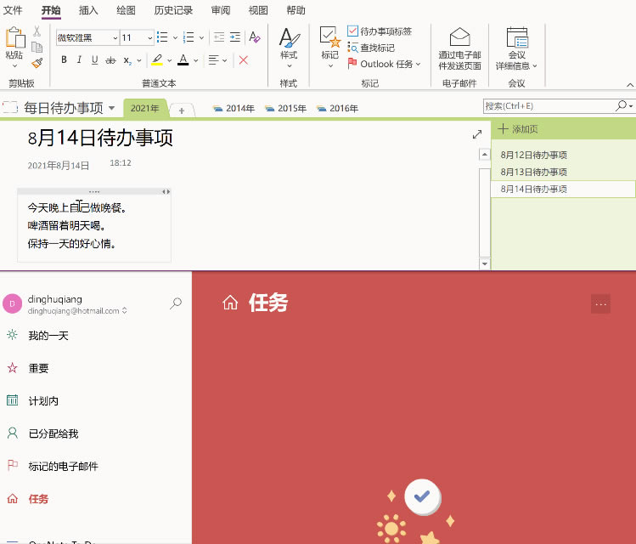The height and width of the screenshot is (544, 636).
Task: Expand the bullet list style arrow
Action: click(175, 37)
